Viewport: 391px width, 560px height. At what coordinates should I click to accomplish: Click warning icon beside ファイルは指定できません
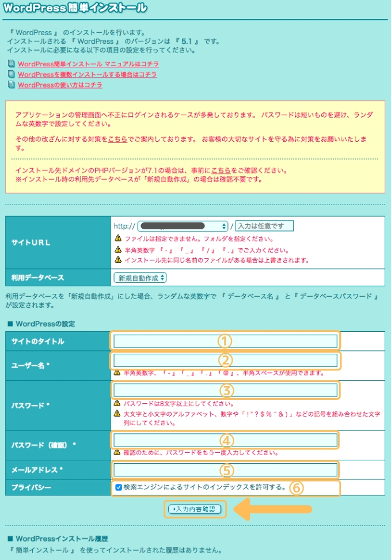click(118, 238)
